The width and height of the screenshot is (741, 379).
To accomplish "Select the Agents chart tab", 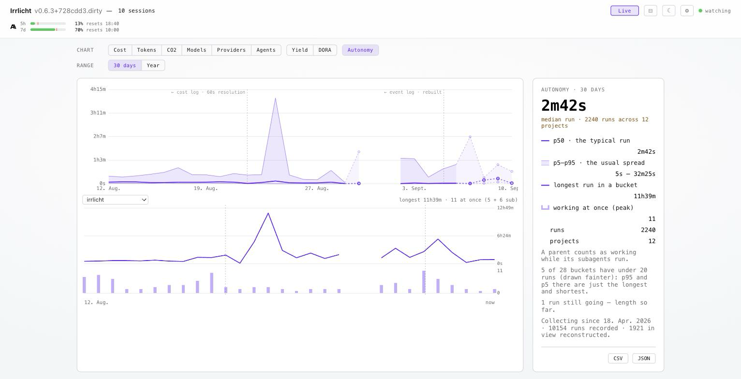I will point(266,50).
